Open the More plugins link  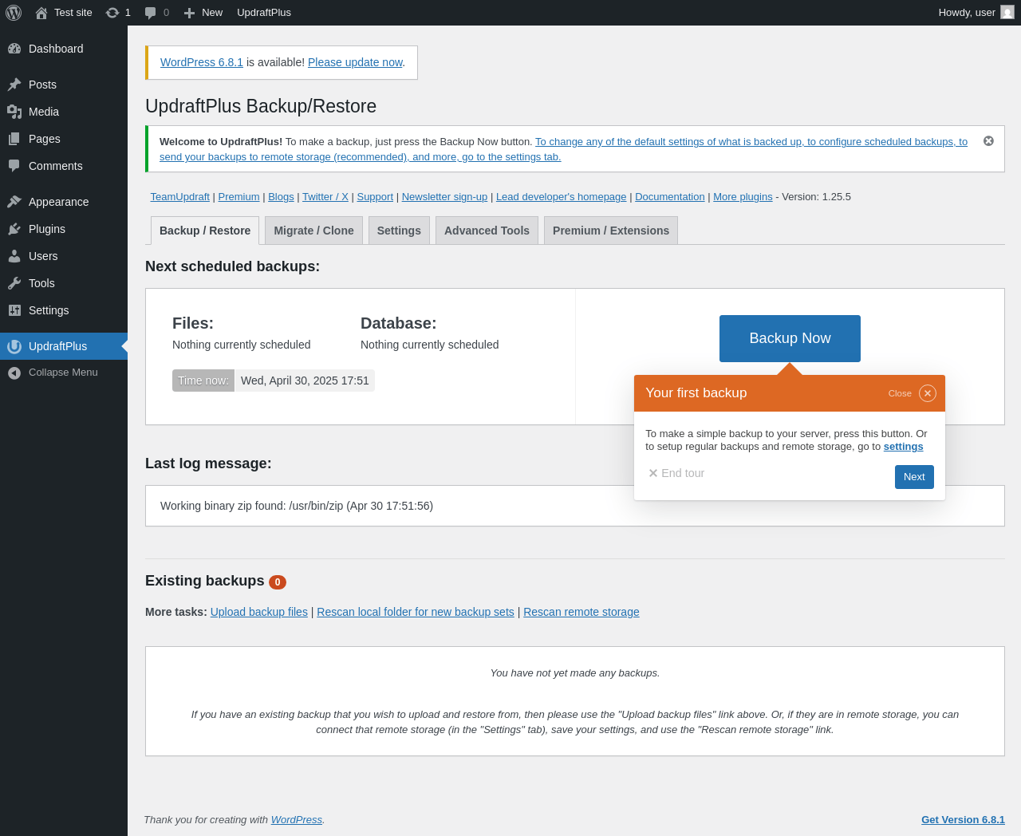point(743,197)
